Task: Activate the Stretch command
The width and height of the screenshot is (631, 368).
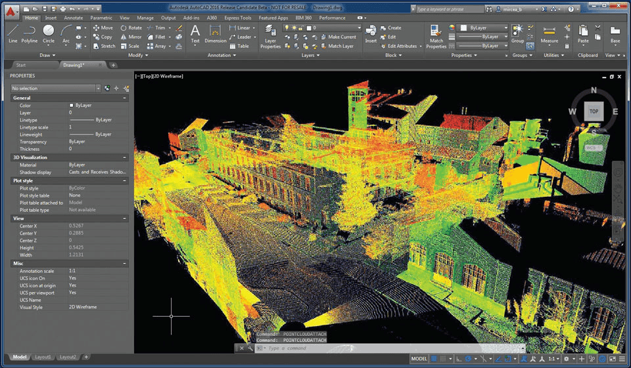Action: [x=105, y=46]
